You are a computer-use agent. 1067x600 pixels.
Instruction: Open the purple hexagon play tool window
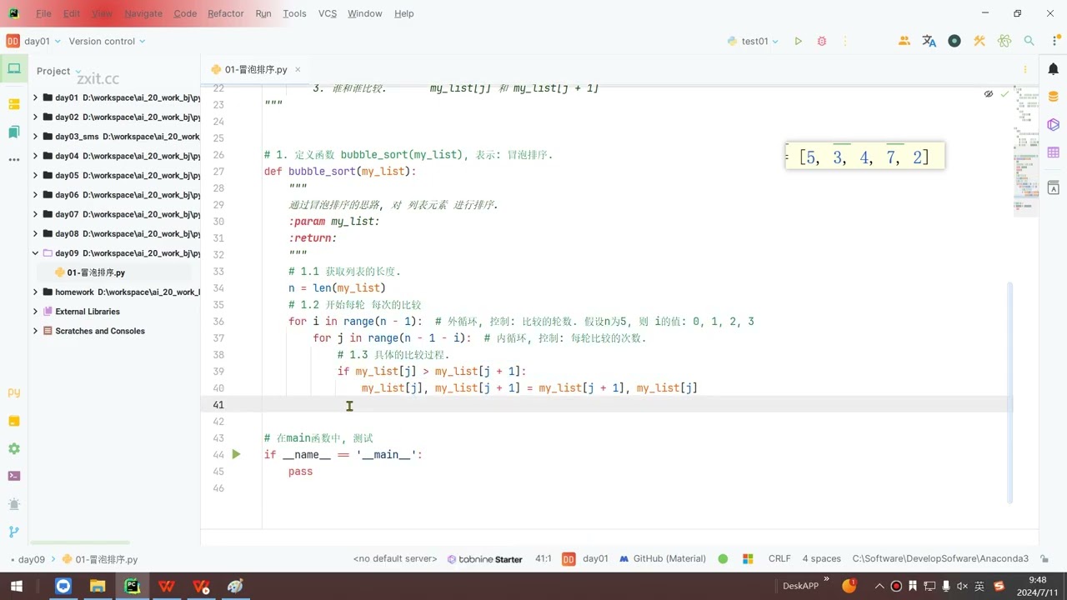tap(1054, 124)
